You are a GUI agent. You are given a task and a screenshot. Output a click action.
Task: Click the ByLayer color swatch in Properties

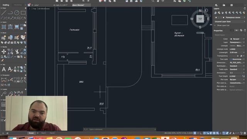click(x=231, y=39)
